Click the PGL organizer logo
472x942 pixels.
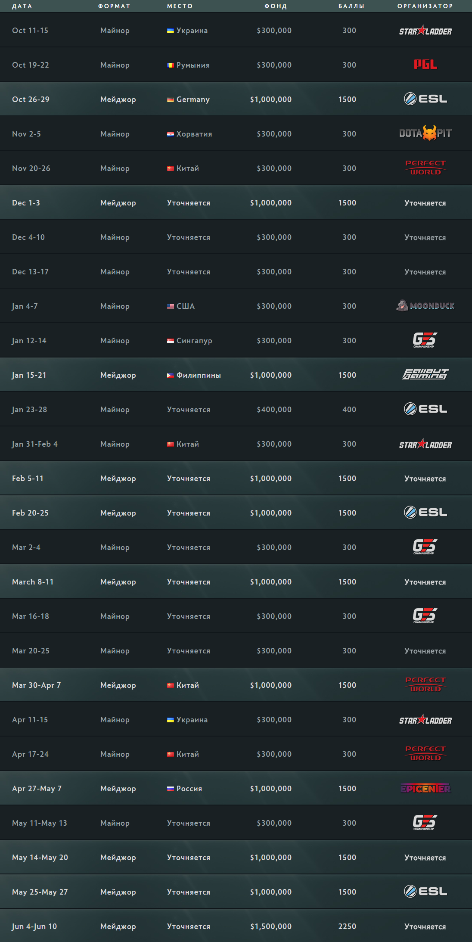point(425,65)
